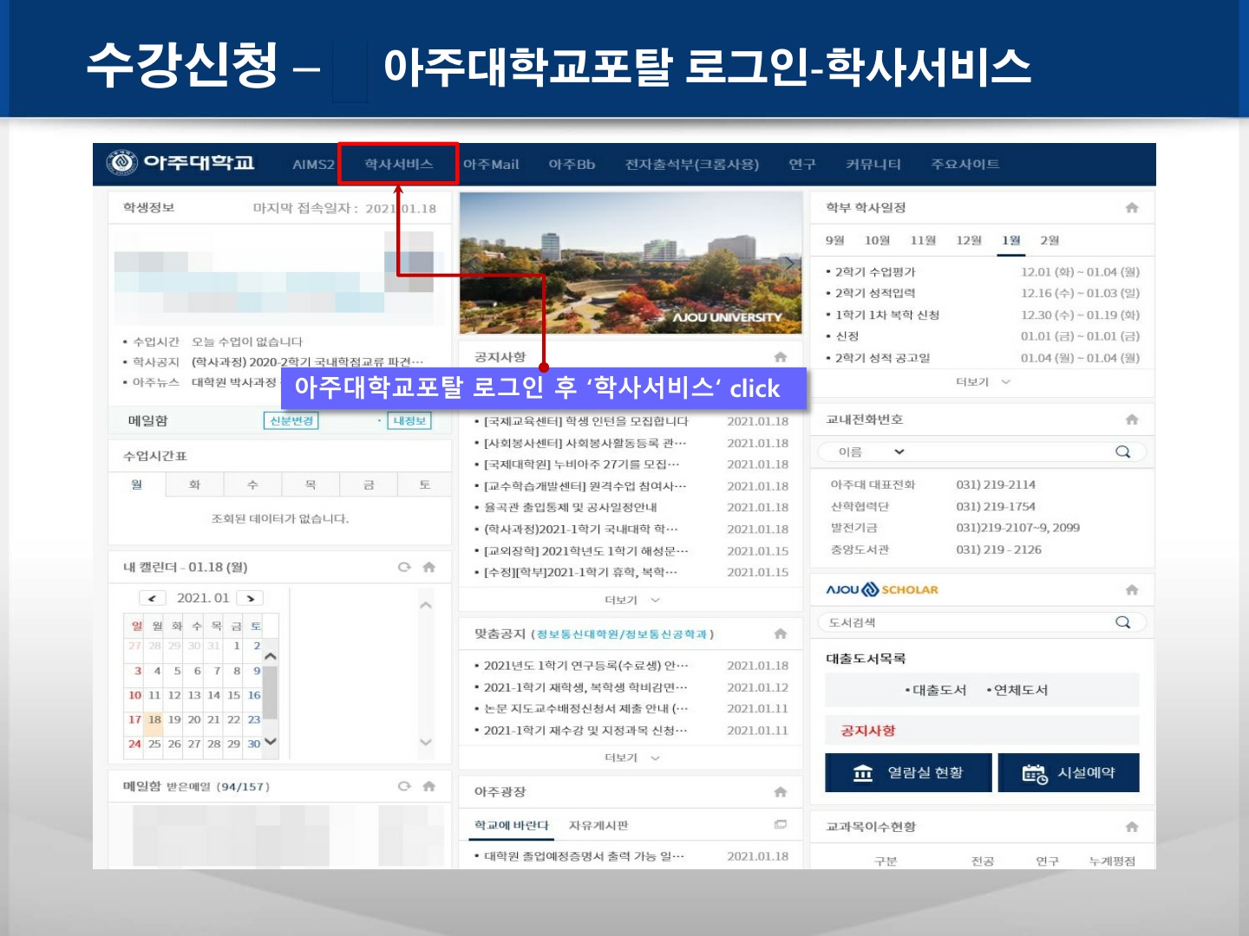This screenshot has width=1249, height=936.
Task: Click the 열람실 현황 button
Action: pos(907,772)
